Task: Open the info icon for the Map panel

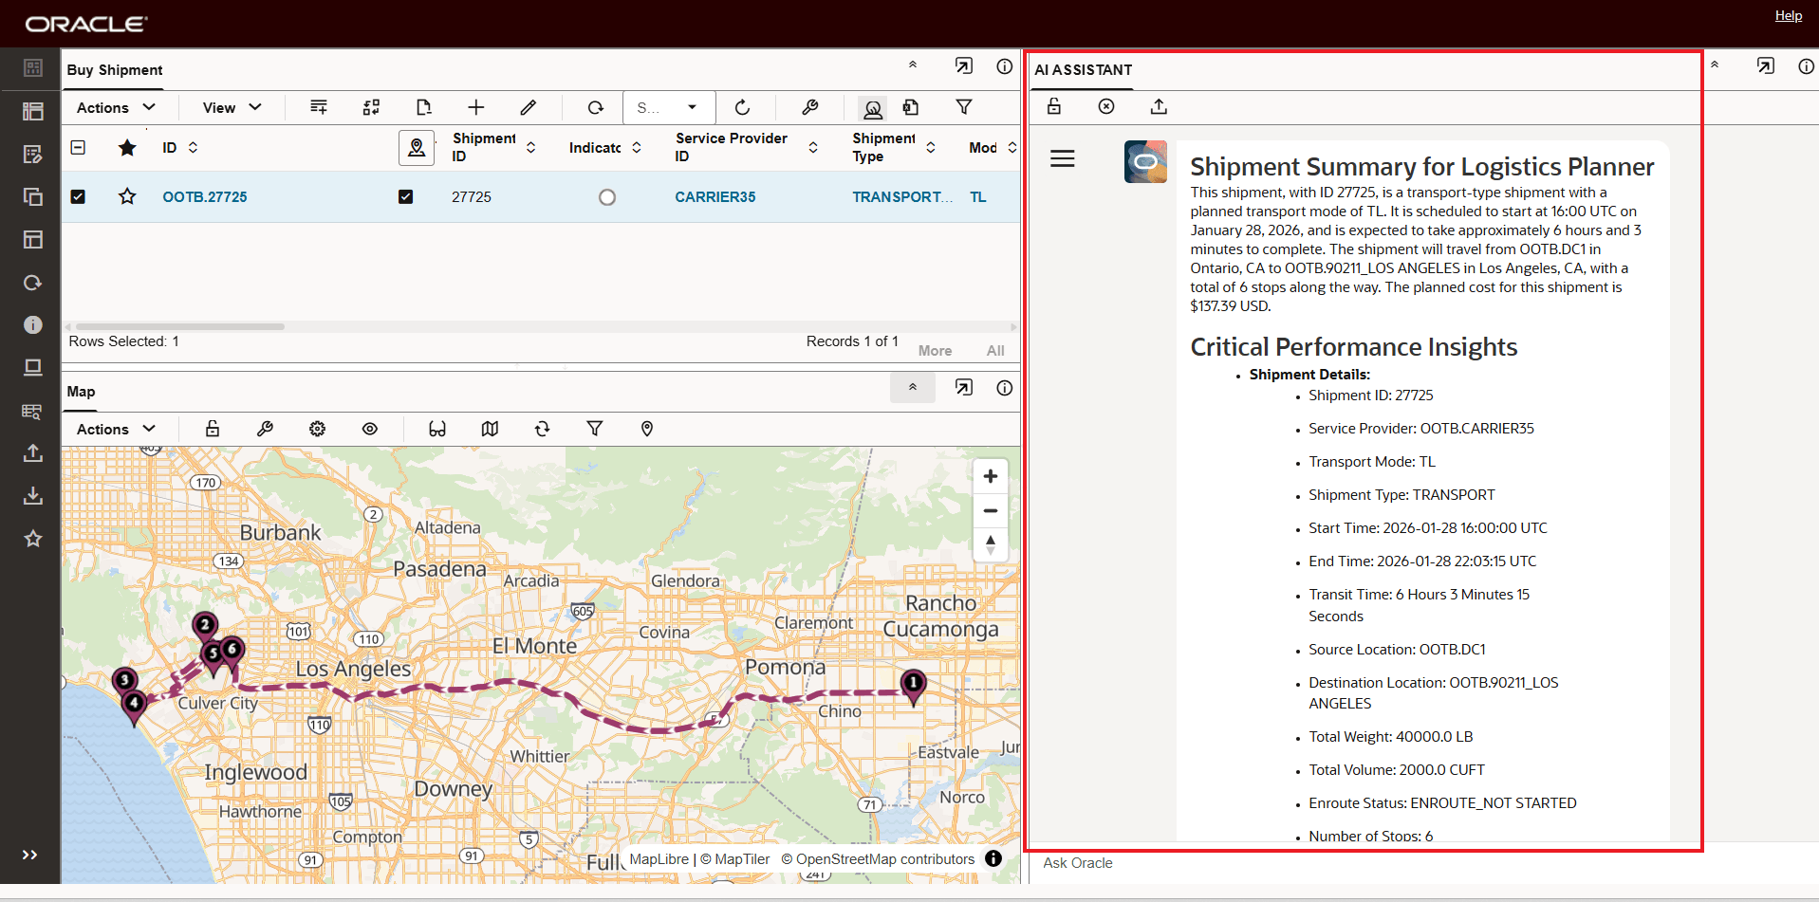Action: 1004,388
